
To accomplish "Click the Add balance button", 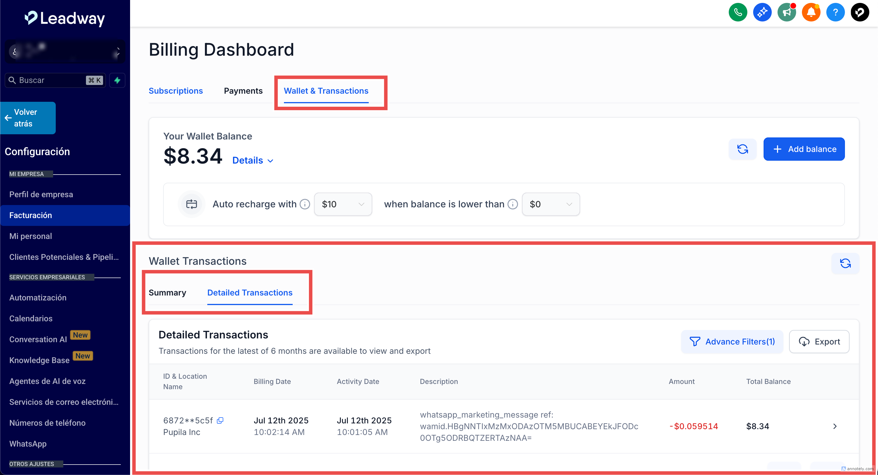I will (x=804, y=149).
